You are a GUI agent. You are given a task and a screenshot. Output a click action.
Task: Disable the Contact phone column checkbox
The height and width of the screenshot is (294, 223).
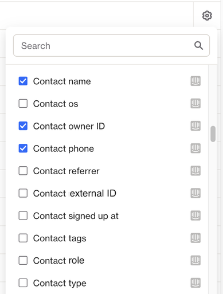point(23,148)
